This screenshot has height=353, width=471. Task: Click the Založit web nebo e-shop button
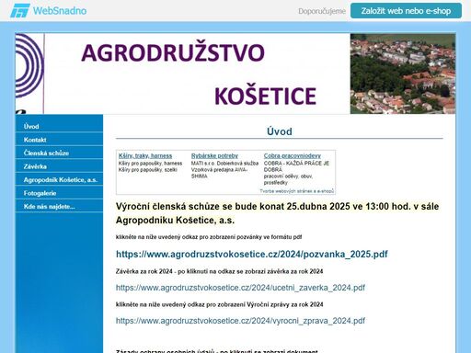tap(406, 11)
